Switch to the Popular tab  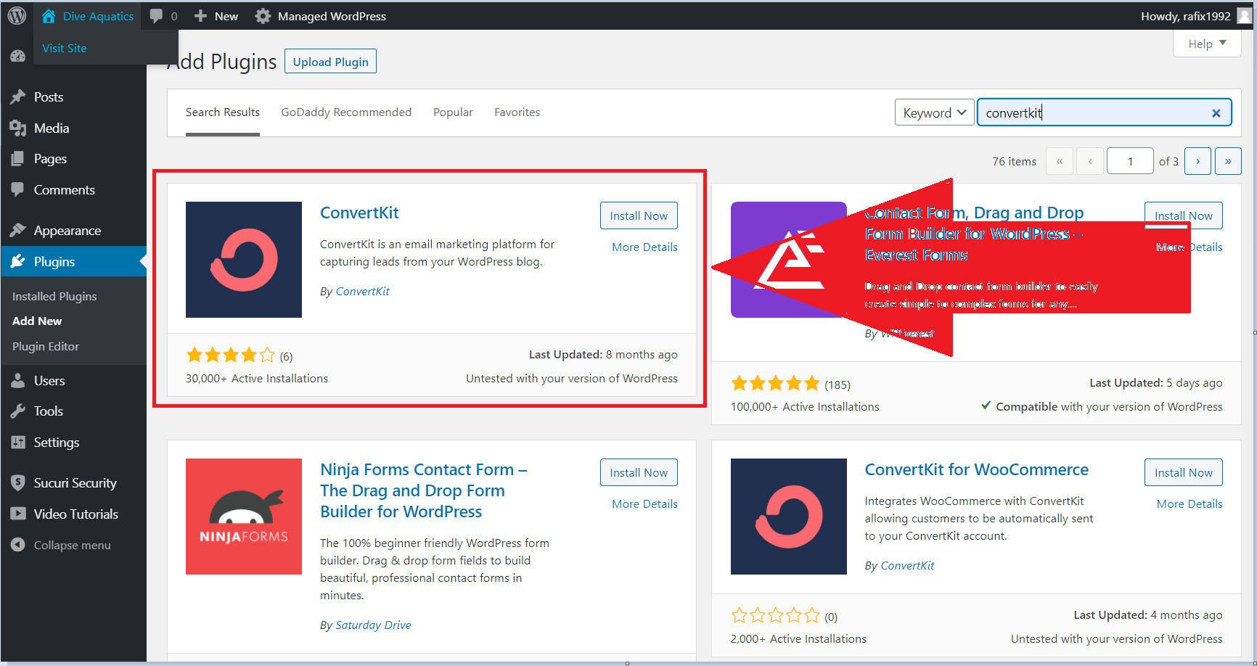pos(453,112)
